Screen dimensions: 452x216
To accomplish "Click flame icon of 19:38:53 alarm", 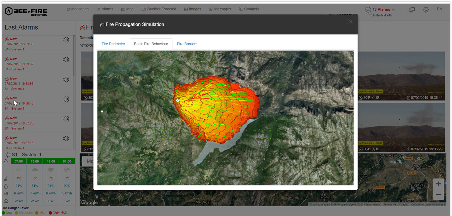I will coord(7,79).
